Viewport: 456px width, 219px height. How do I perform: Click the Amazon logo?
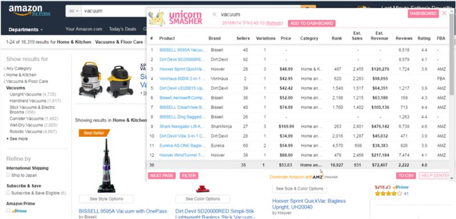point(29,11)
